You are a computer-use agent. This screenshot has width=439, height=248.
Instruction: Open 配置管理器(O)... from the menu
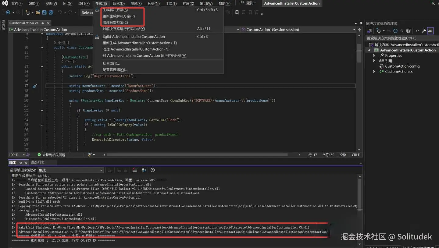point(115,70)
